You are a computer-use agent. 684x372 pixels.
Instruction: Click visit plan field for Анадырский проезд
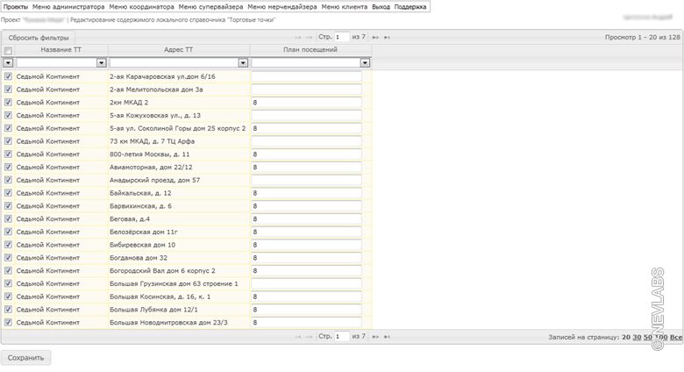306,180
